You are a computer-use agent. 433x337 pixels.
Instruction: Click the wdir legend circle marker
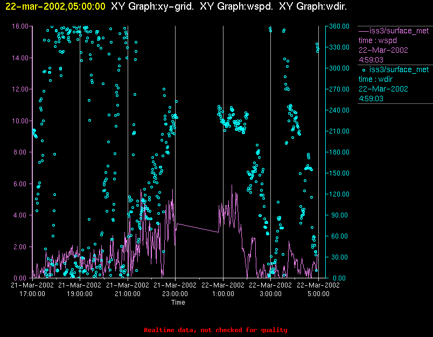click(364, 71)
